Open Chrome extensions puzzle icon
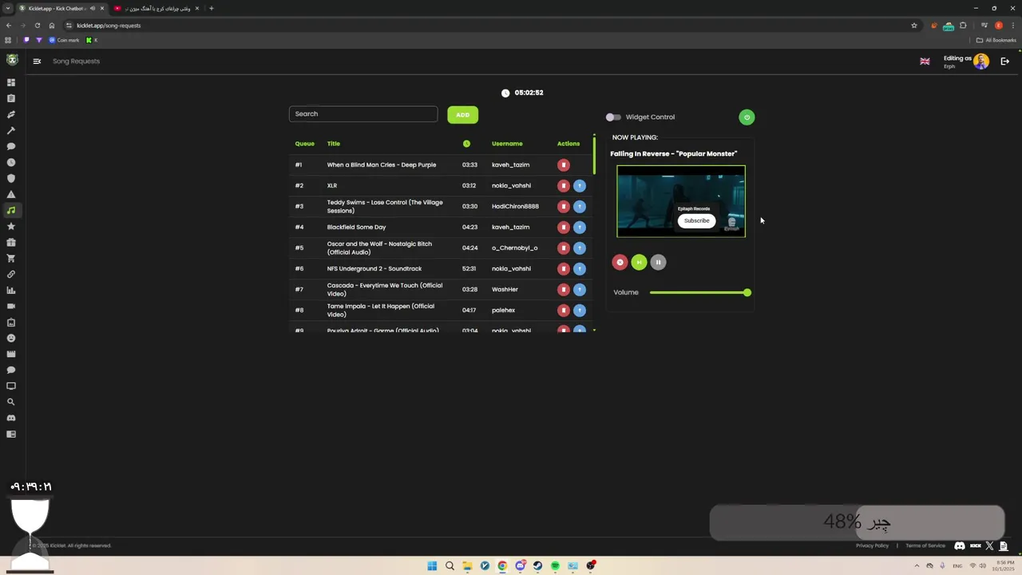The height and width of the screenshot is (575, 1022). [x=963, y=26]
